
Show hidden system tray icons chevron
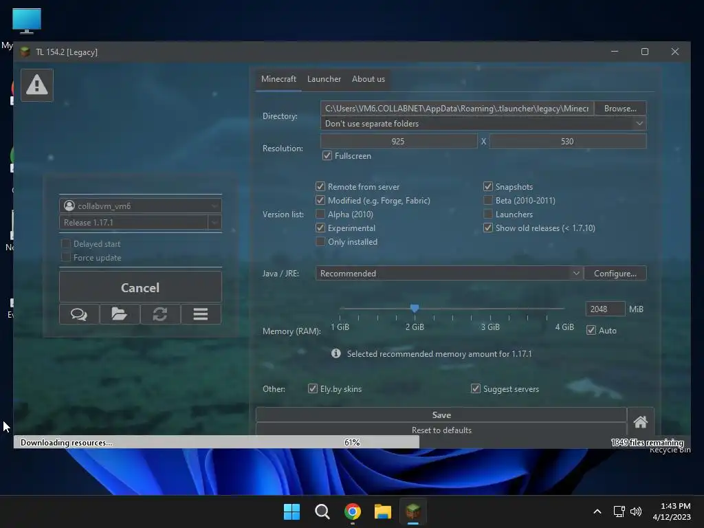[x=597, y=511]
